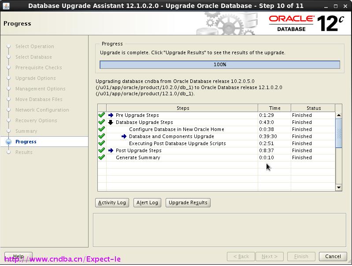Image resolution: width=352 pixels, height=266 pixels.
Task: Select the Summary wizard step
Action: 26,131
